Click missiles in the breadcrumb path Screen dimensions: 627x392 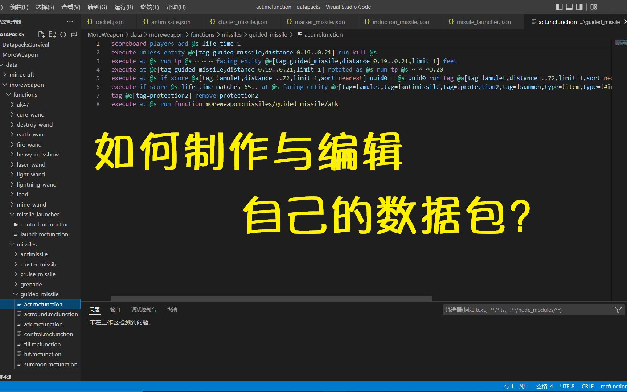(231, 34)
